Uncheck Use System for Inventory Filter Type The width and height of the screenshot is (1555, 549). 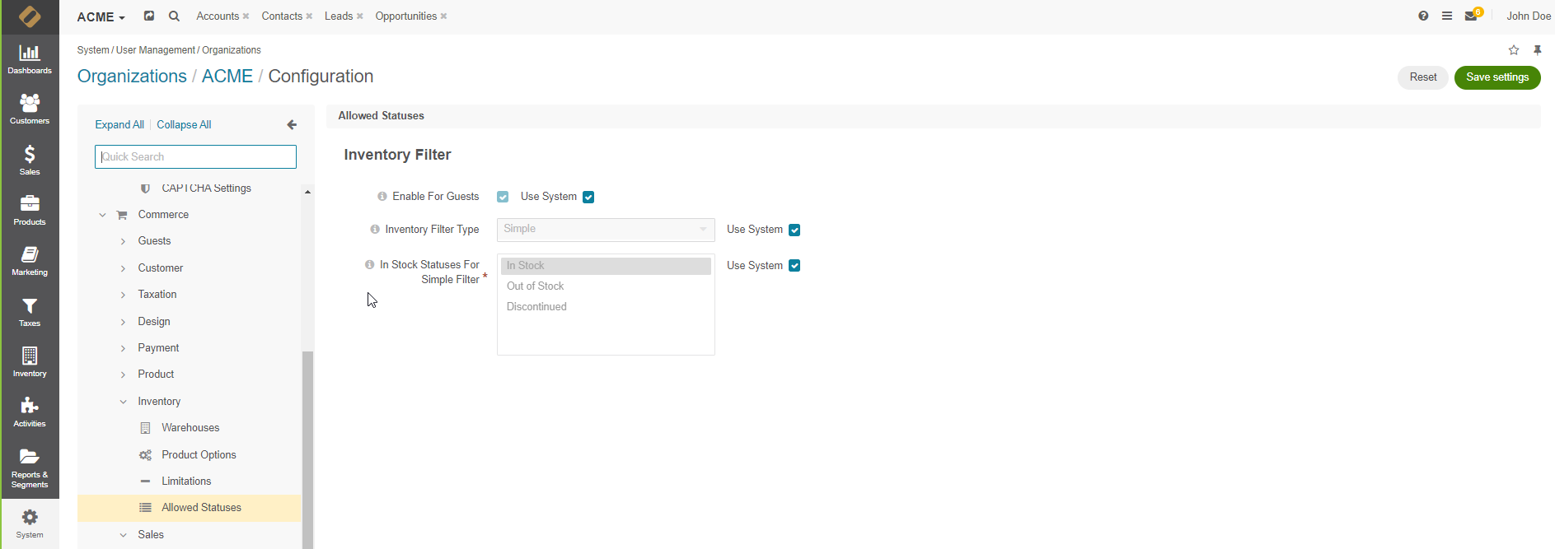tap(794, 230)
